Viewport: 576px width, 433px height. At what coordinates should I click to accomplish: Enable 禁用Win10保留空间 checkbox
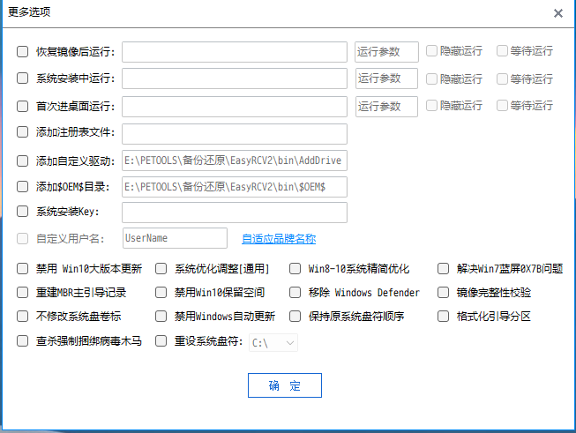[161, 292]
